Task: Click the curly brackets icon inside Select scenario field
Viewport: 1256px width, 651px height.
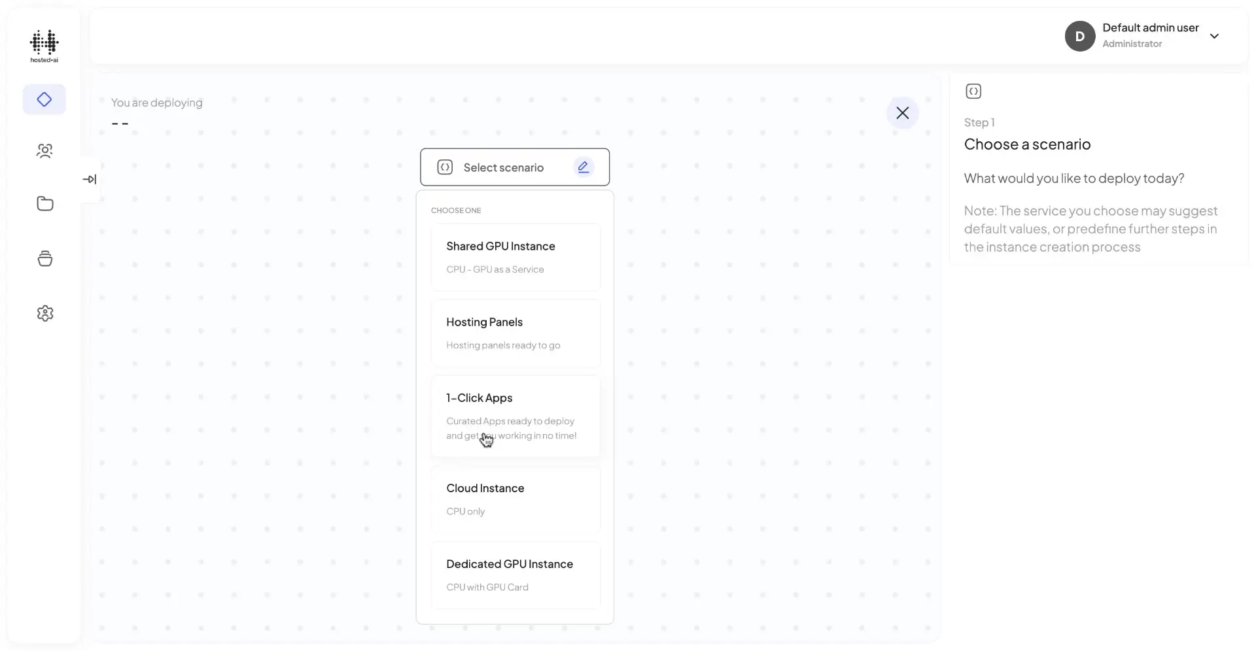Action: [x=445, y=167]
